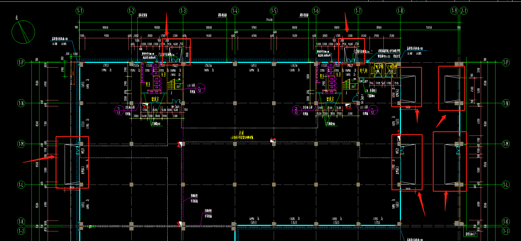
Task: Click the right-side axis bubble 1-M
Action: click(x=506, y=144)
